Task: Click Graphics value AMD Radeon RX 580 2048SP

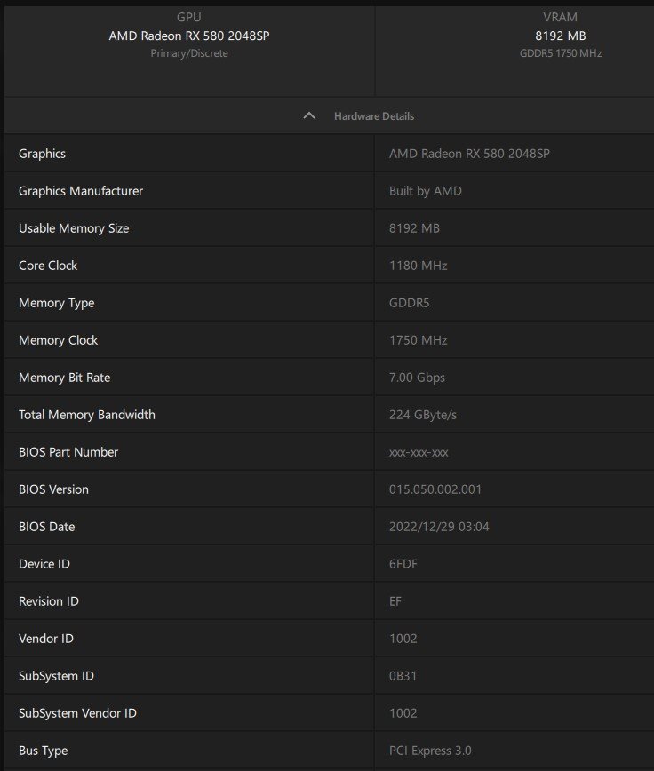Action: coord(469,154)
